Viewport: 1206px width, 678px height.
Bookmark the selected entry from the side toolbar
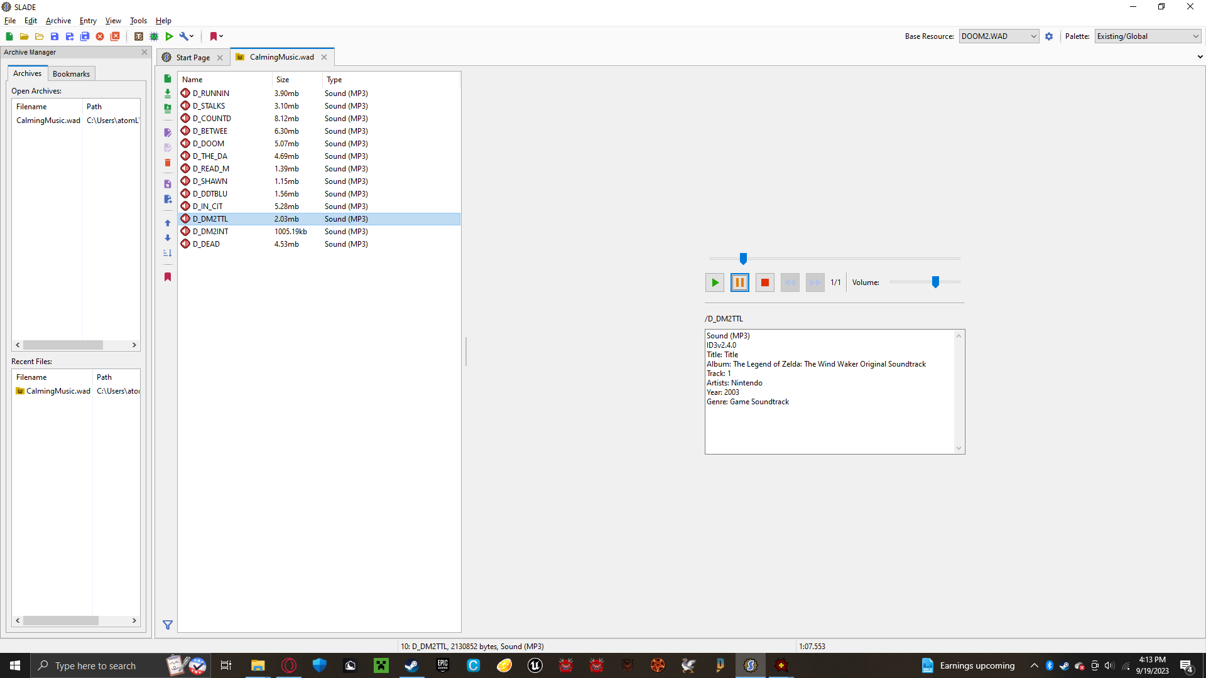coord(168,277)
